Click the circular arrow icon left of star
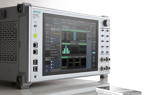Screen dimensions: 167x95 coord(52,29)
